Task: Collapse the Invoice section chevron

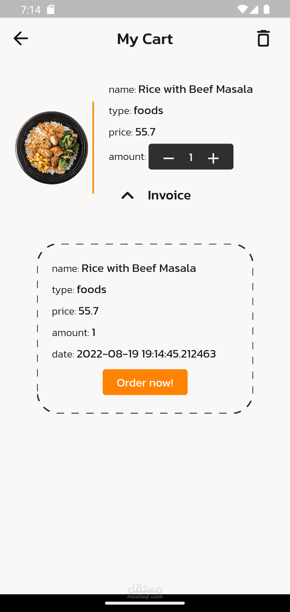Action: [128, 195]
